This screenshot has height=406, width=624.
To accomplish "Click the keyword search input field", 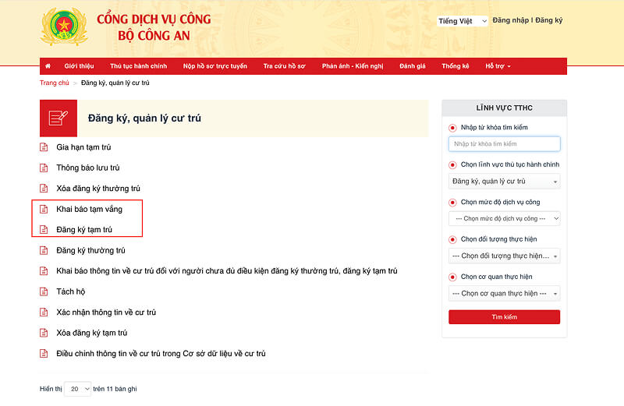I will [x=504, y=144].
